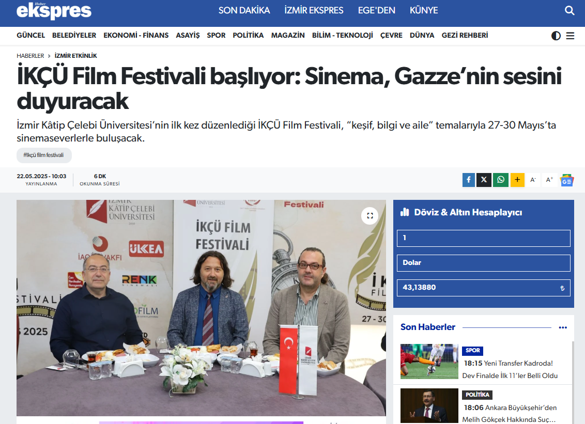Open the SON DAKİKA menu item

[244, 10]
